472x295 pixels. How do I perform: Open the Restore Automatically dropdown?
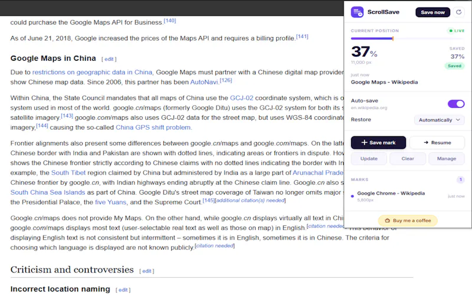tap(439, 120)
